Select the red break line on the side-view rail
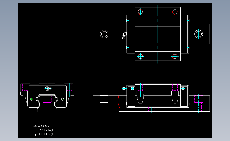The image size is (230, 141). 119,104
